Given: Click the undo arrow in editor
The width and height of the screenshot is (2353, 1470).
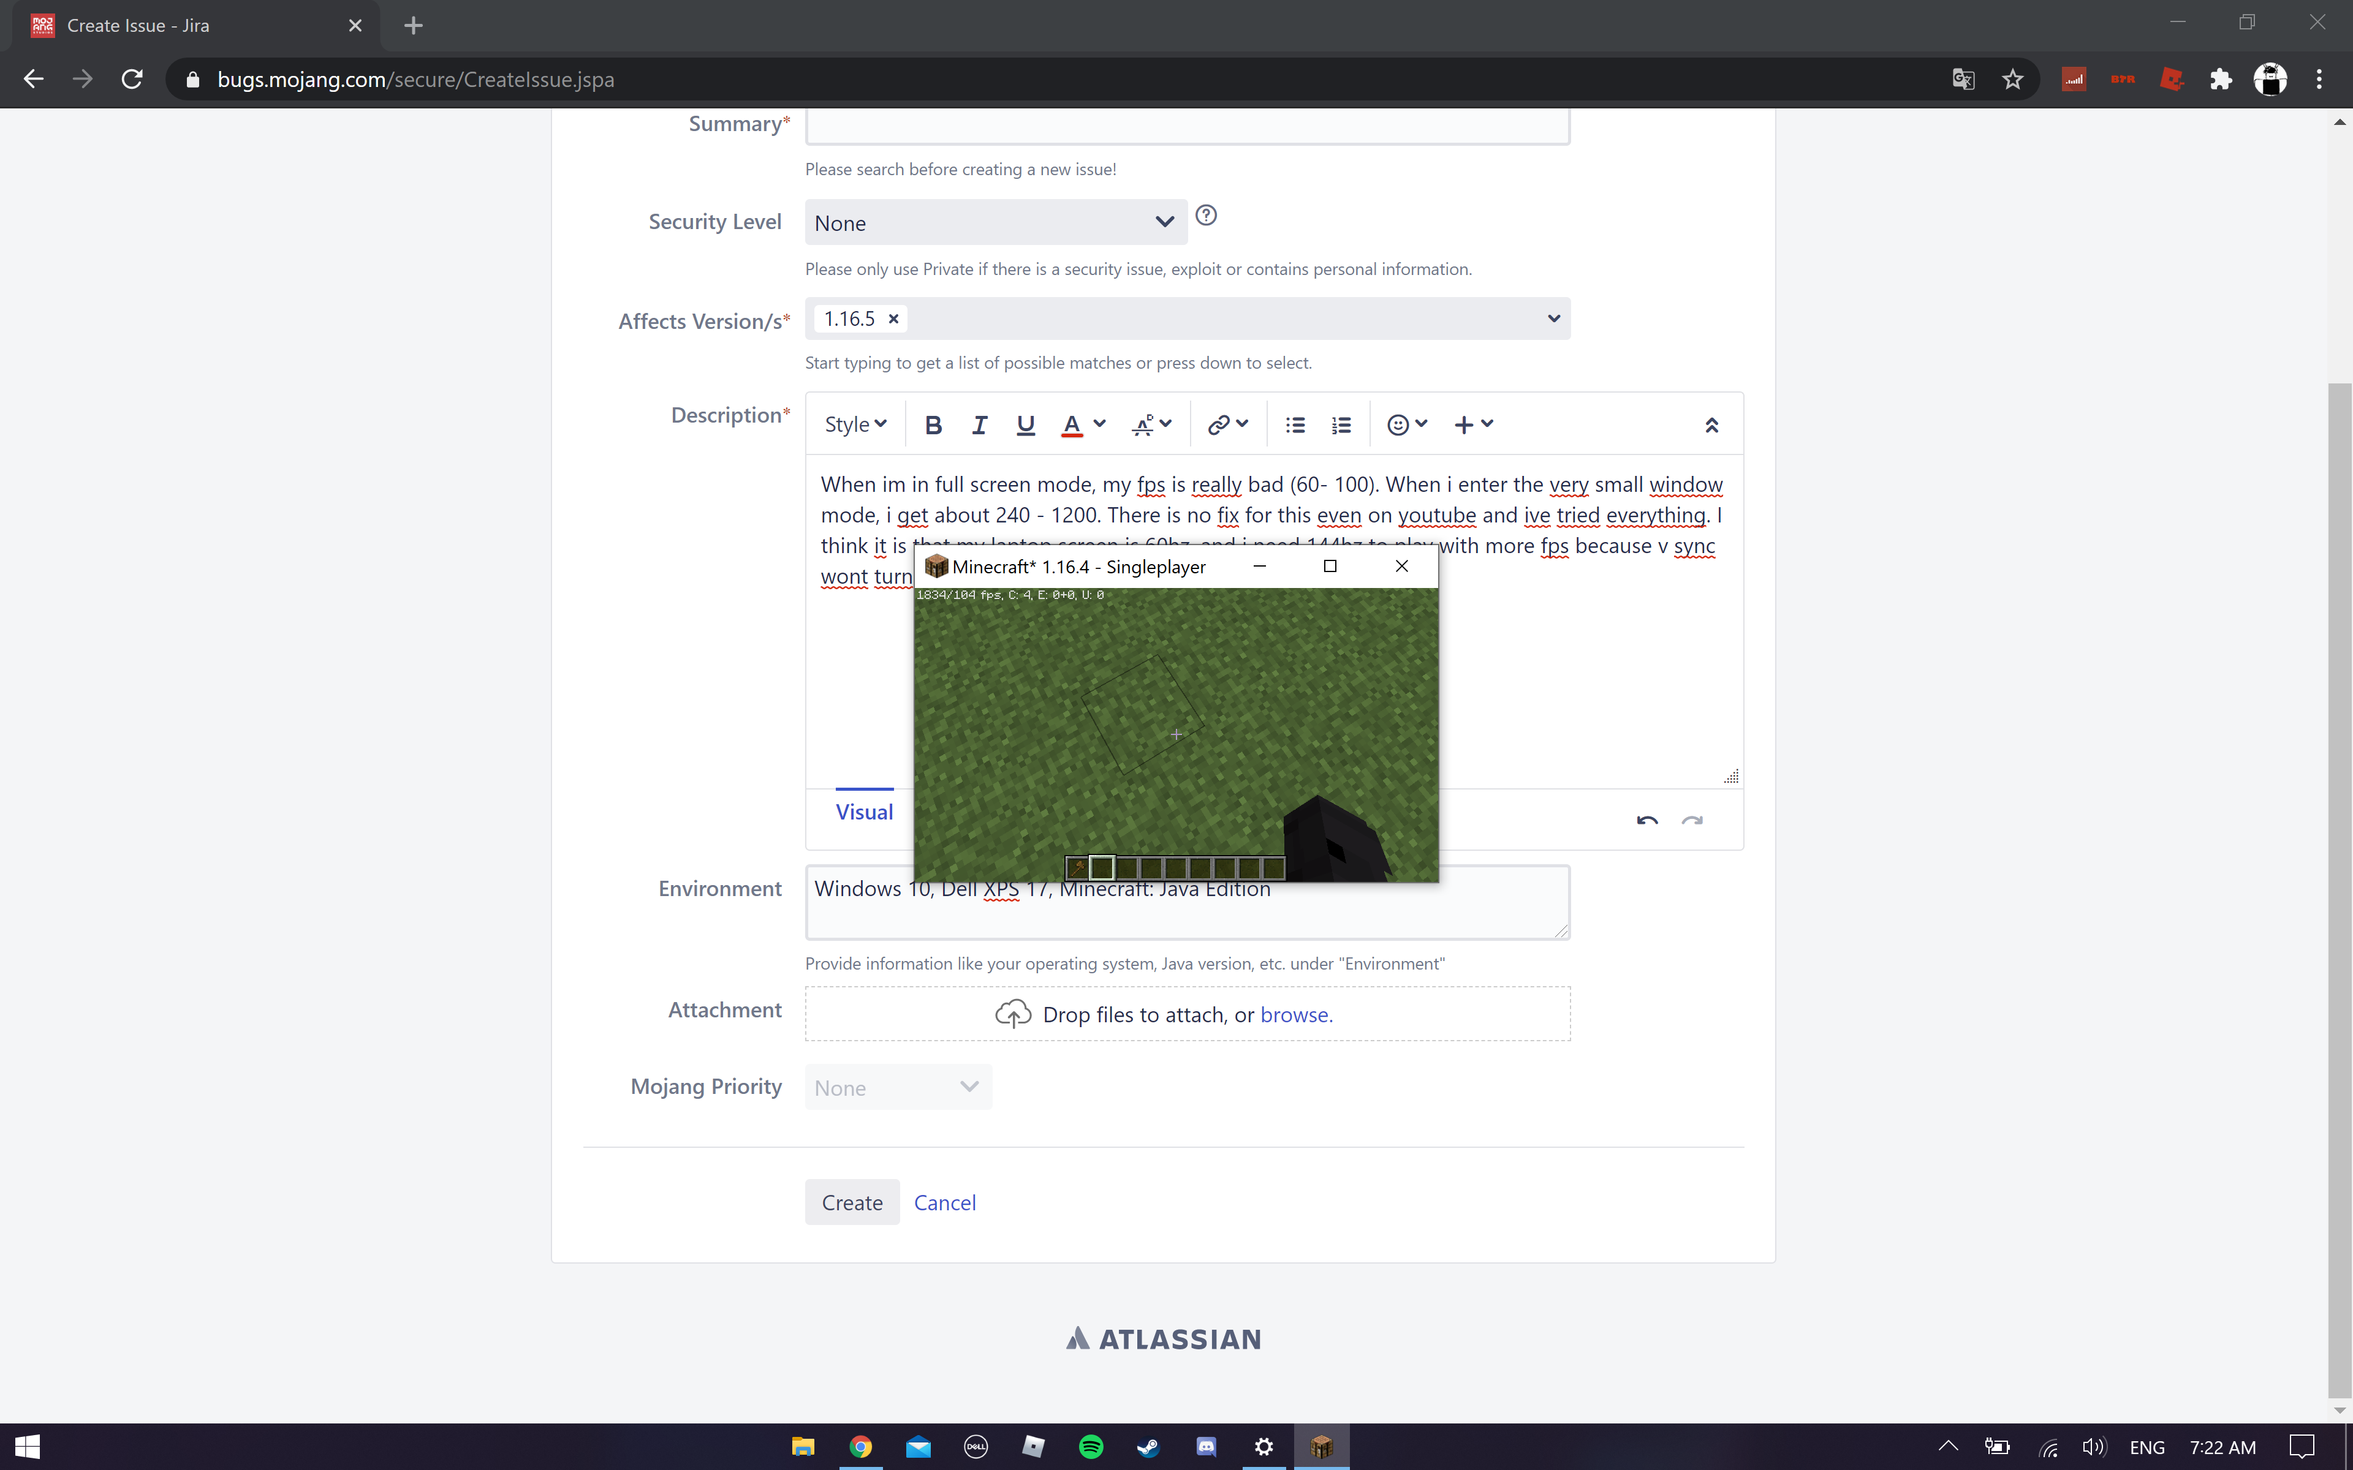Looking at the screenshot, I should pyautogui.click(x=1646, y=821).
